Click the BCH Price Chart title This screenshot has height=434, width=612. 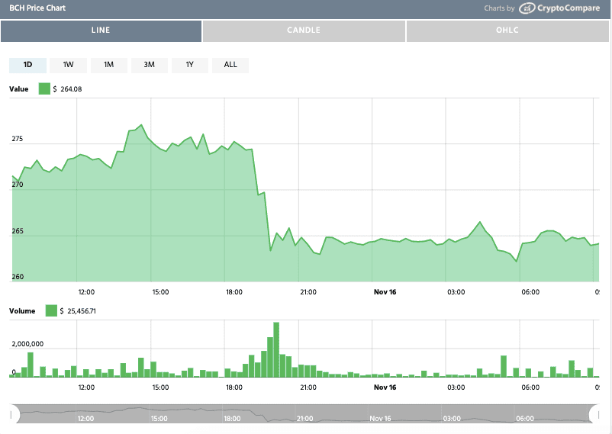tap(37, 8)
